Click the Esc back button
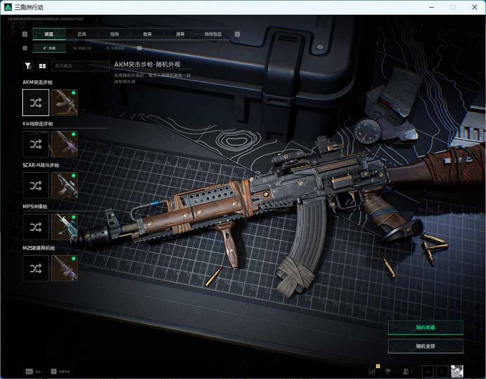The height and width of the screenshot is (379, 486). click(x=33, y=371)
